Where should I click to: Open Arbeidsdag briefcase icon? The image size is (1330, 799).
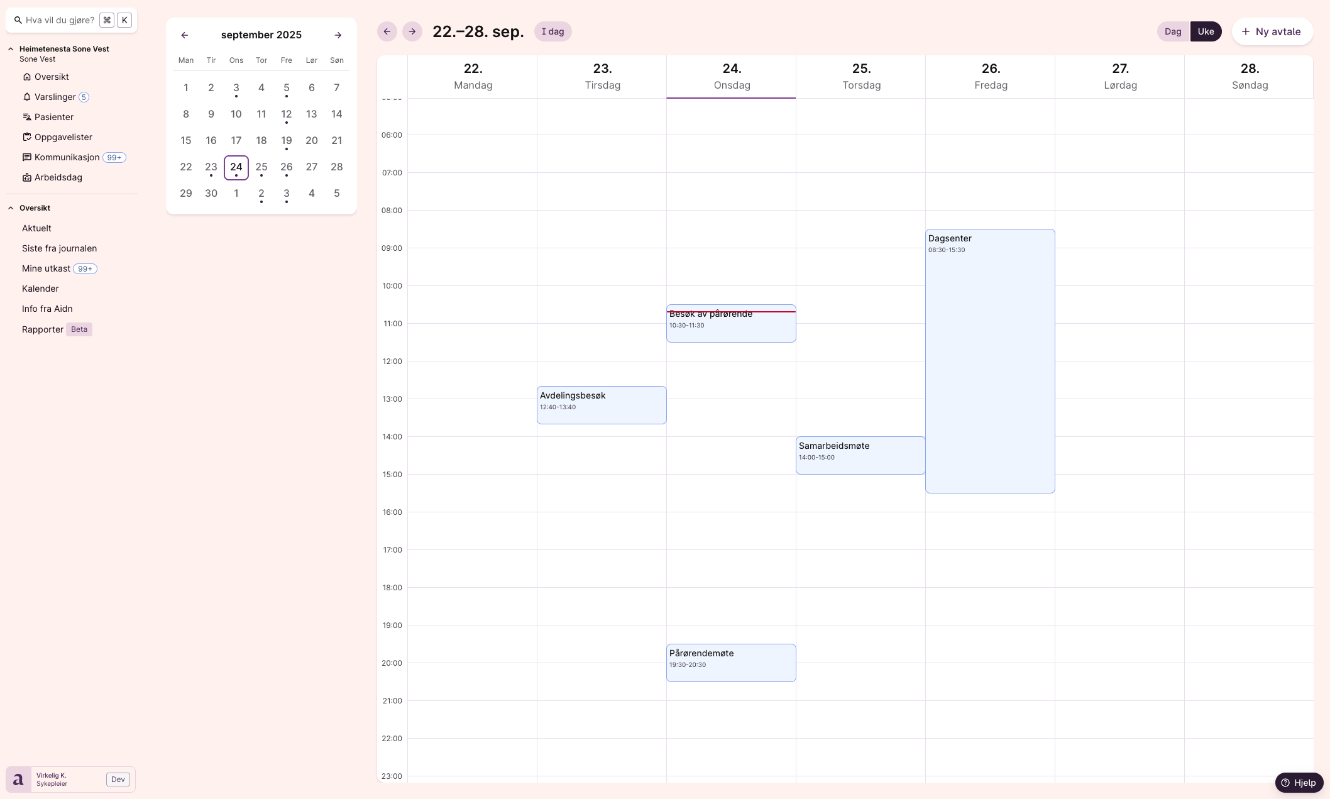click(x=27, y=177)
